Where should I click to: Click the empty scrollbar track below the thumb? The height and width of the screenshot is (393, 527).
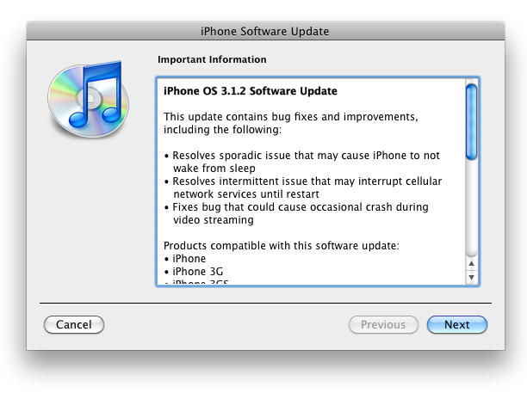point(472,208)
